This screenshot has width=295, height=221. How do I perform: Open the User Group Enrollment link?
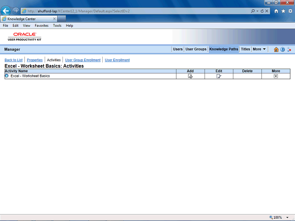pos(83,60)
